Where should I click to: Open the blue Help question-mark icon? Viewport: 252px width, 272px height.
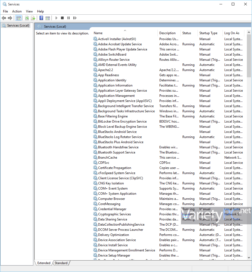(x=41, y=18)
